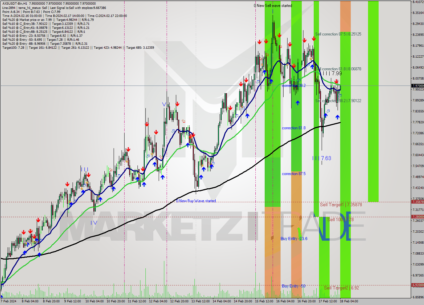Select the 'Sell Target1 | 7.35878' label
Image resolution: width=424 pixels, height=305 pixels.
(x=341, y=205)
